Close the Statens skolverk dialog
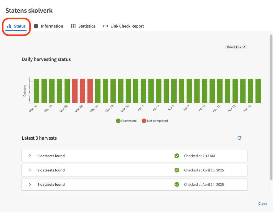 point(263,204)
